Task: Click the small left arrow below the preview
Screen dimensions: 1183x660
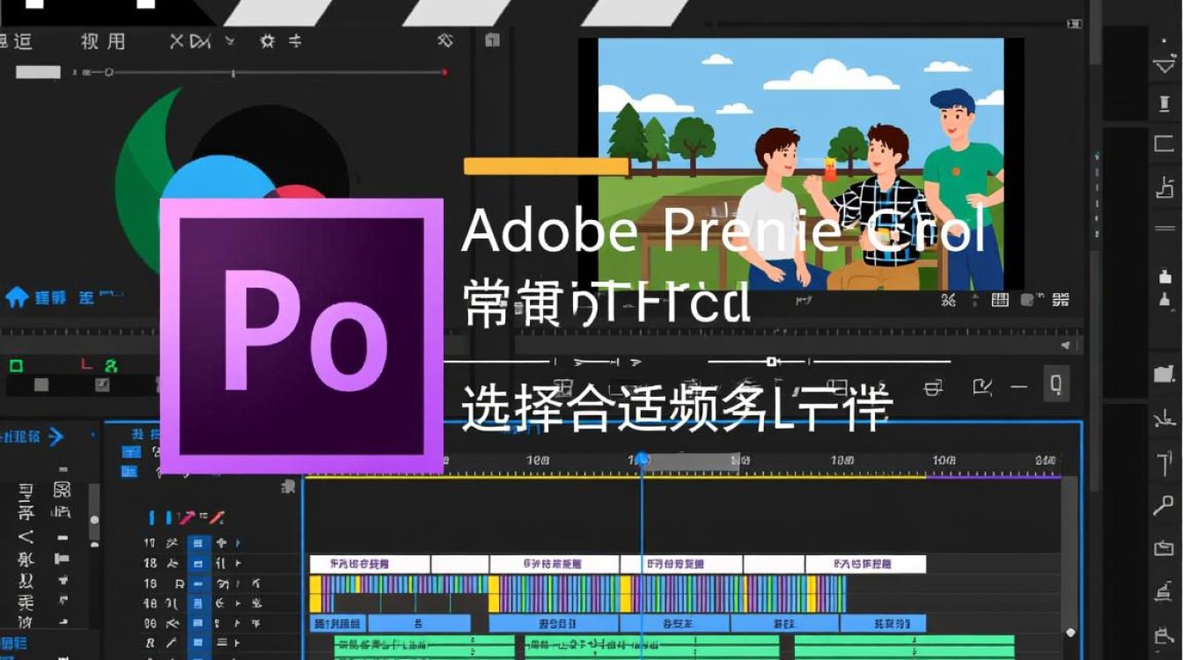Action: (1068, 345)
